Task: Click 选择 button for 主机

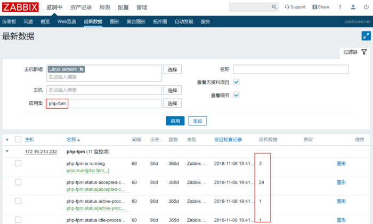Action: [173, 90]
